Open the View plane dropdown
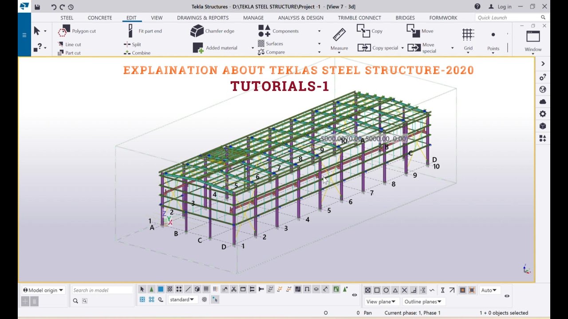The image size is (568, 319). [x=382, y=302]
